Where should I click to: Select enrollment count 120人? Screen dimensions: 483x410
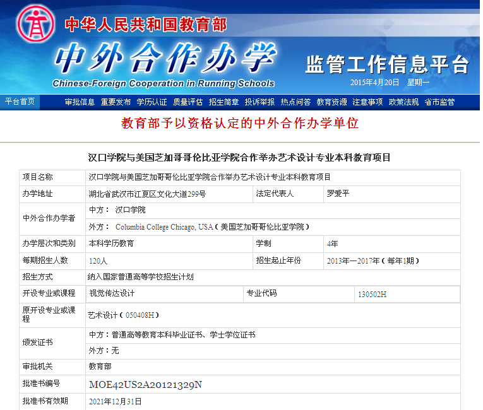click(x=98, y=261)
